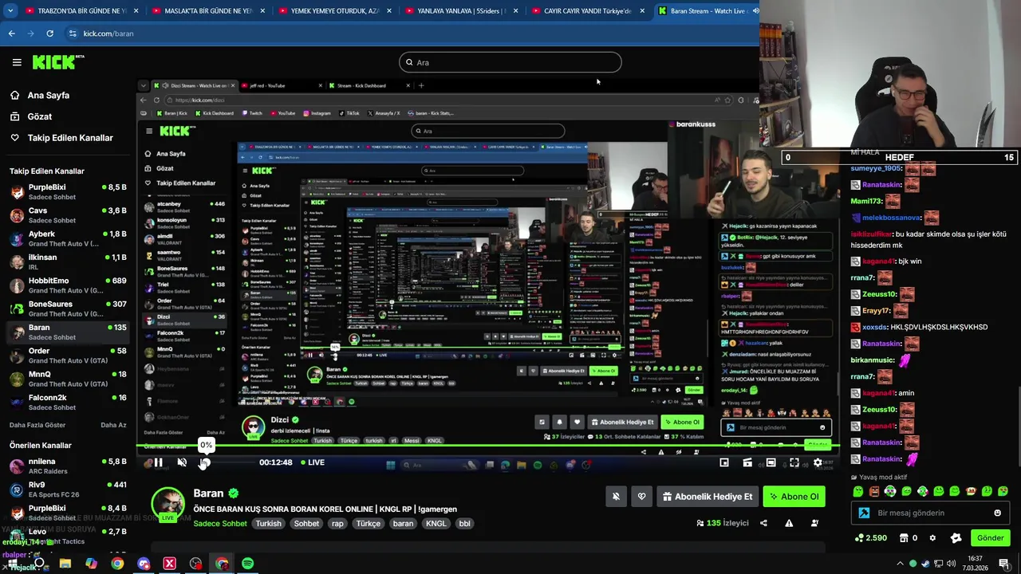Viewport: 1021px width, 574px height.
Task: Switch to MASLAK'TA BİR GÜNDE browser tab
Action: coord(207,11)
